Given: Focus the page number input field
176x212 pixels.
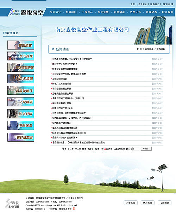Looking at the screenshot, I should [x=136, y=149].
